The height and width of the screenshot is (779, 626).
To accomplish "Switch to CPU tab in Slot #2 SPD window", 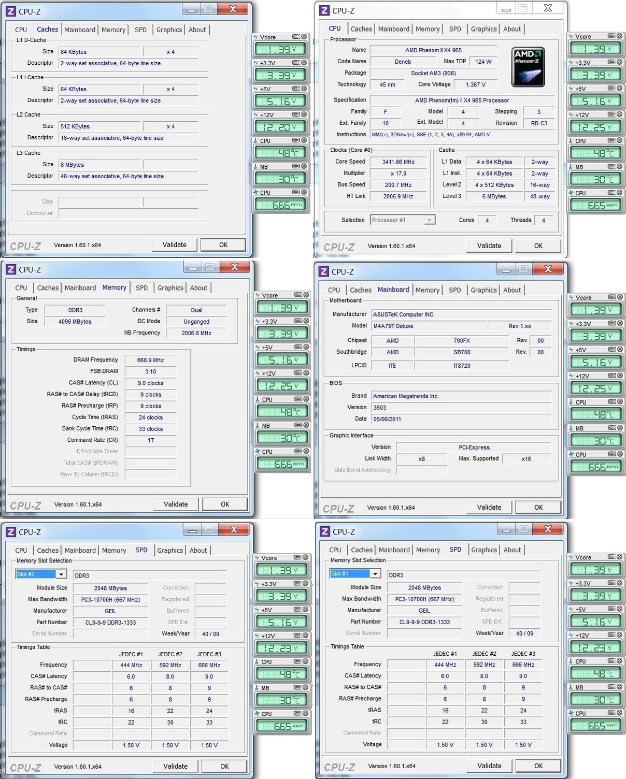I will [21, 551].
